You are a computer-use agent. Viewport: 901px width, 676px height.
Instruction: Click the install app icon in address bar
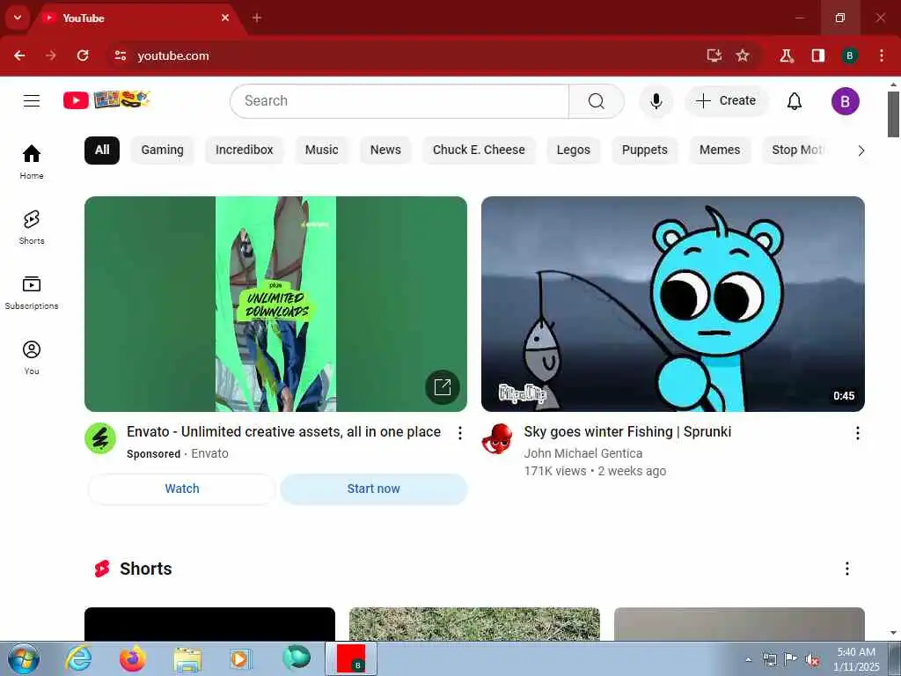[x=714, y=55]
